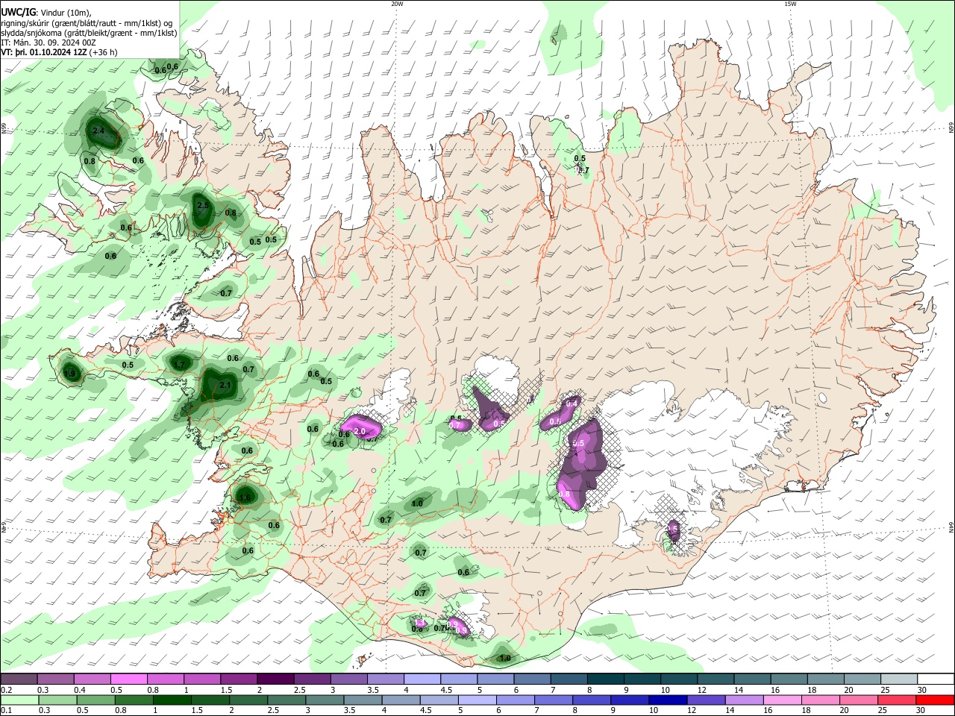Click the "UWC/IG" title heading
This screenshot has width=955, height=716.
pyautogui.click(x=17, y=12)
